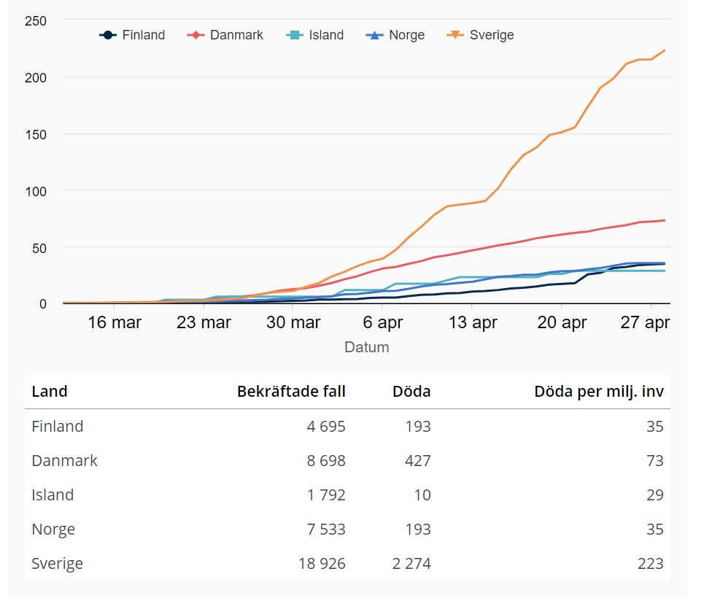
Task: Click the Finland legend circle marker
Action: point(108,35)
